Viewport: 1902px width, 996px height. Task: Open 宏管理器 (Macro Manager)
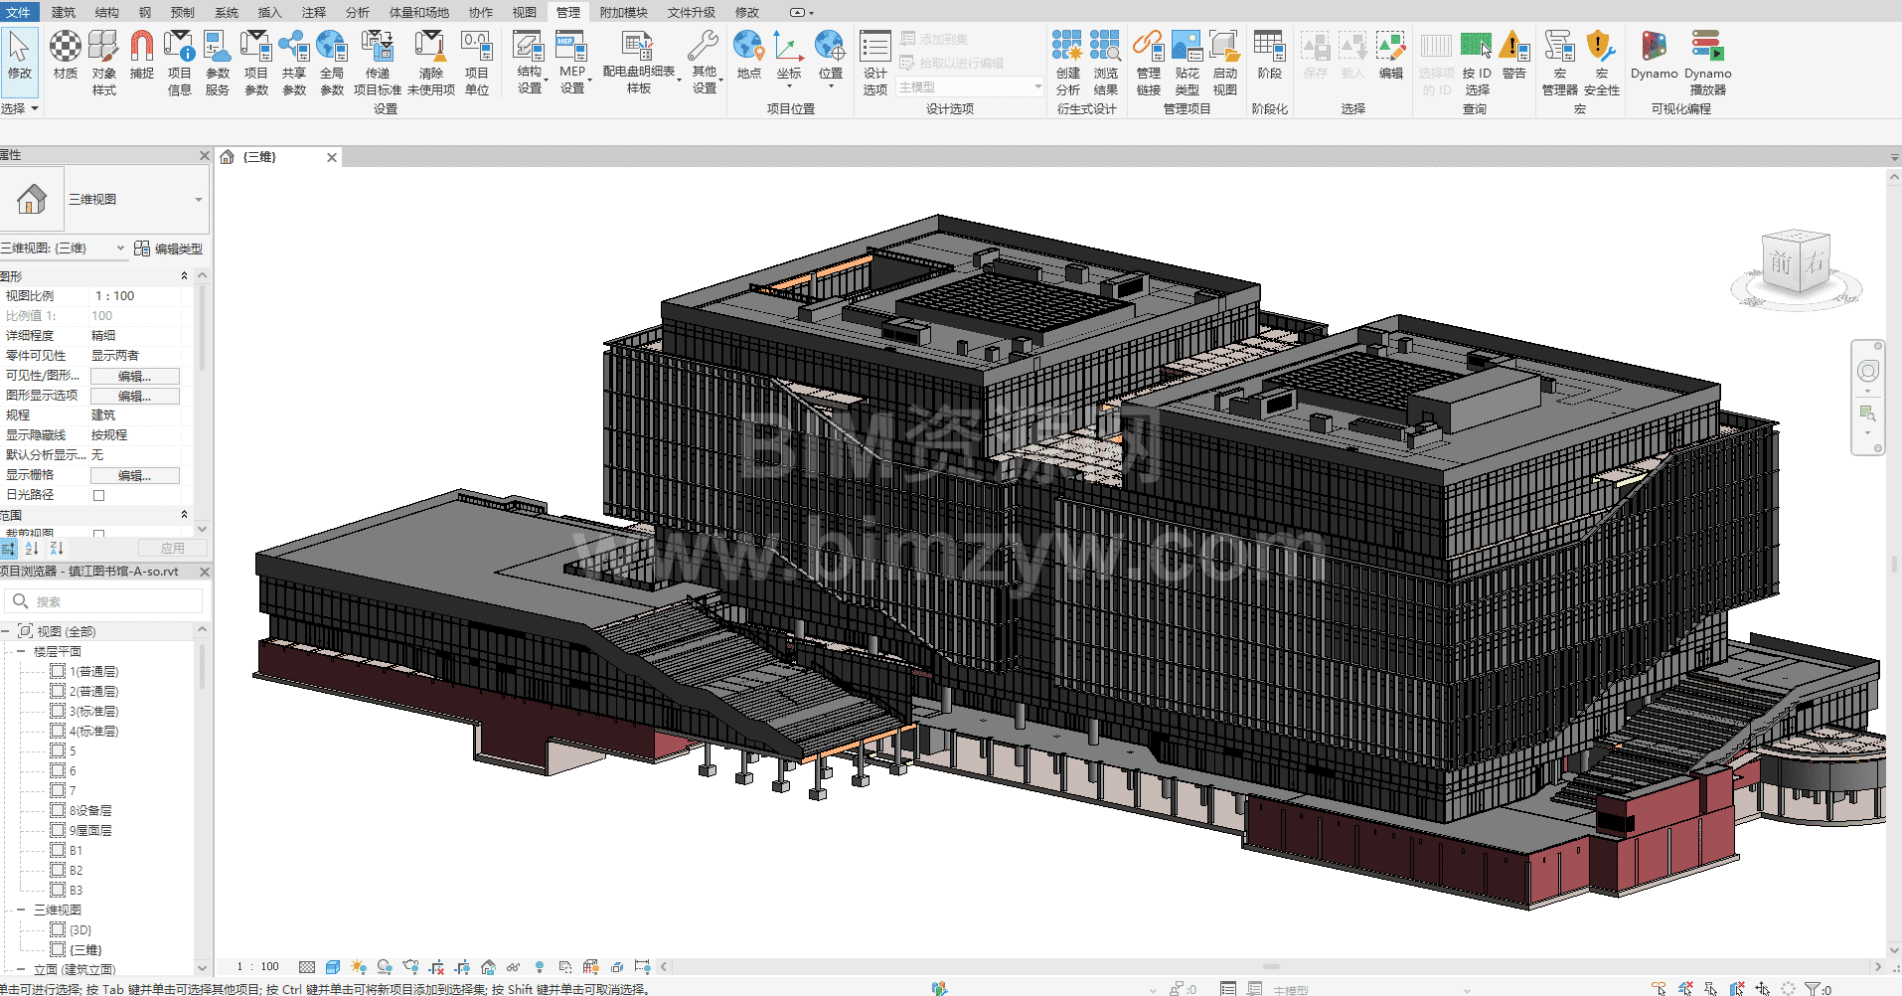(1559, 62)
